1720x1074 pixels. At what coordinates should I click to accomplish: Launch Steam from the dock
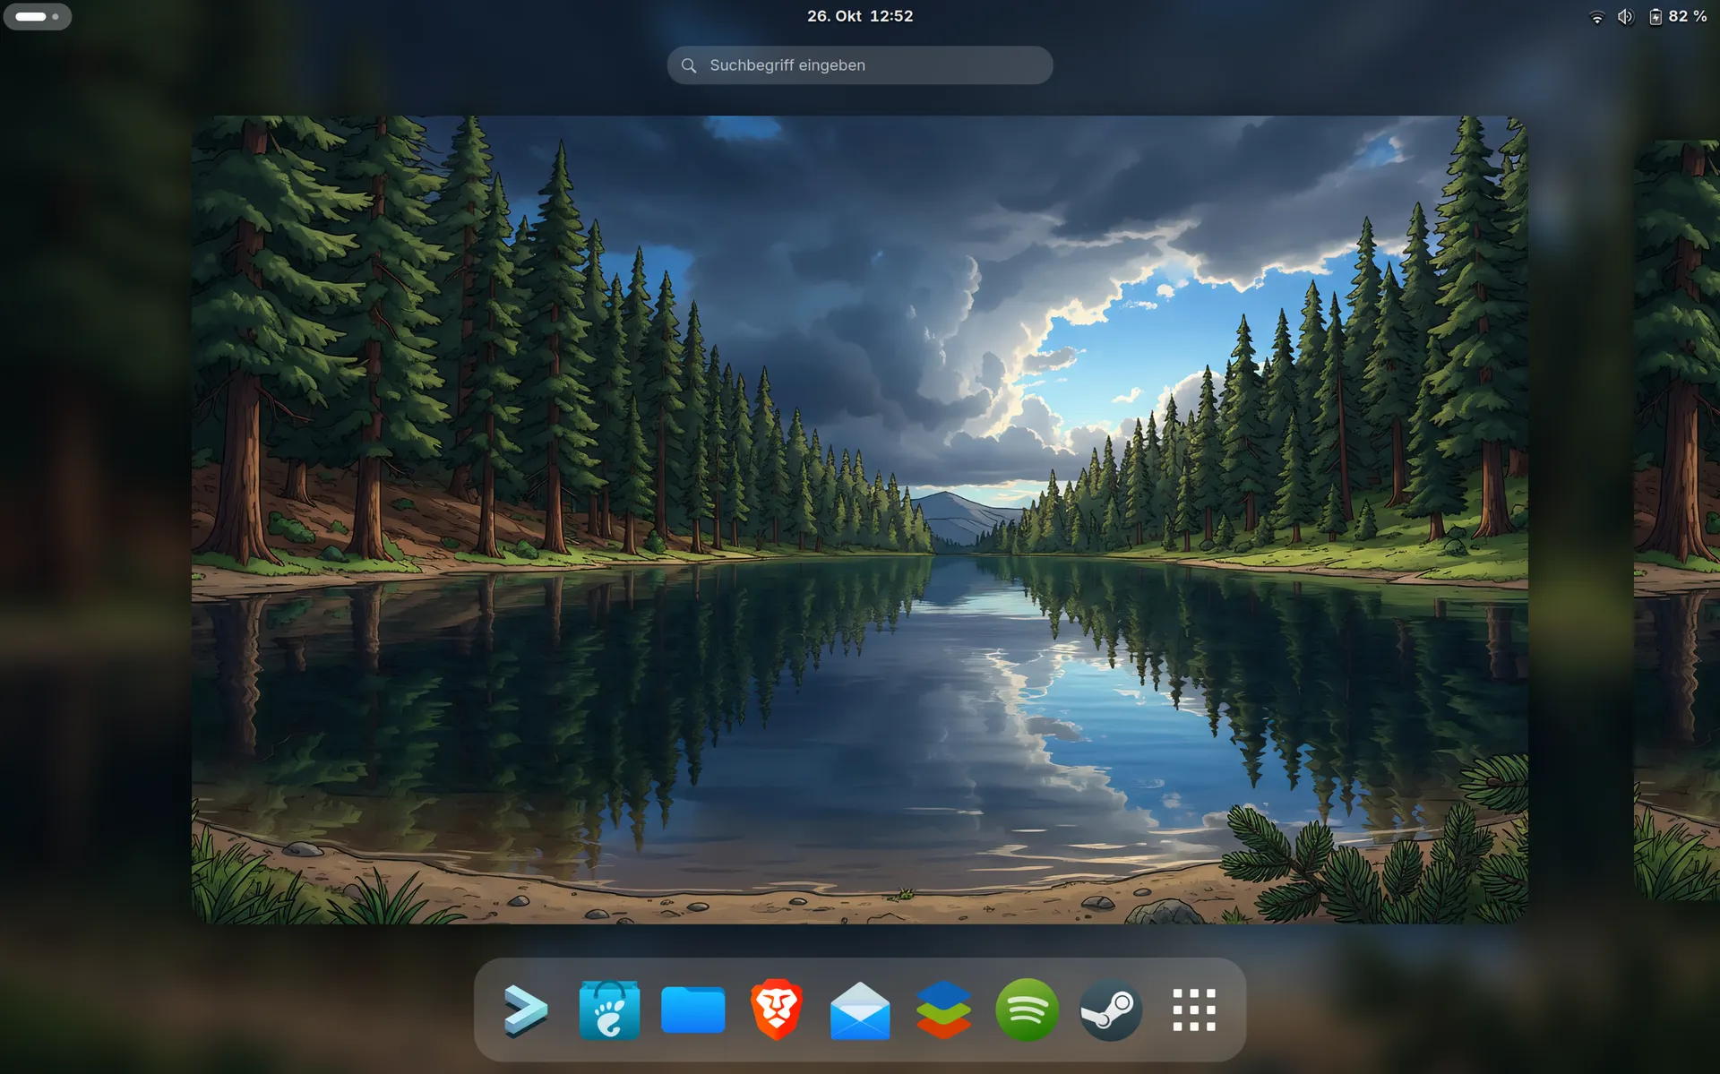tap(1111, 1010)
